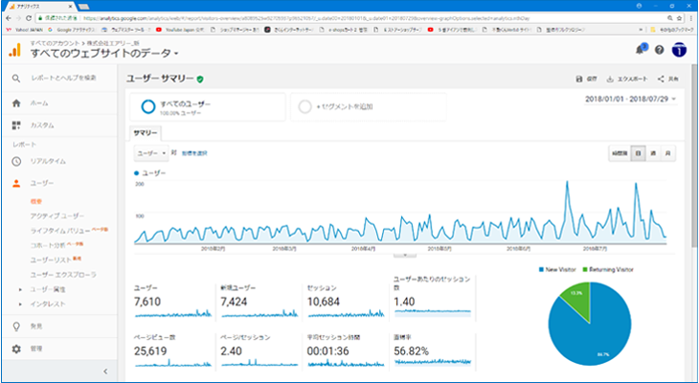Go back in the browser

[x=10, y=18]
